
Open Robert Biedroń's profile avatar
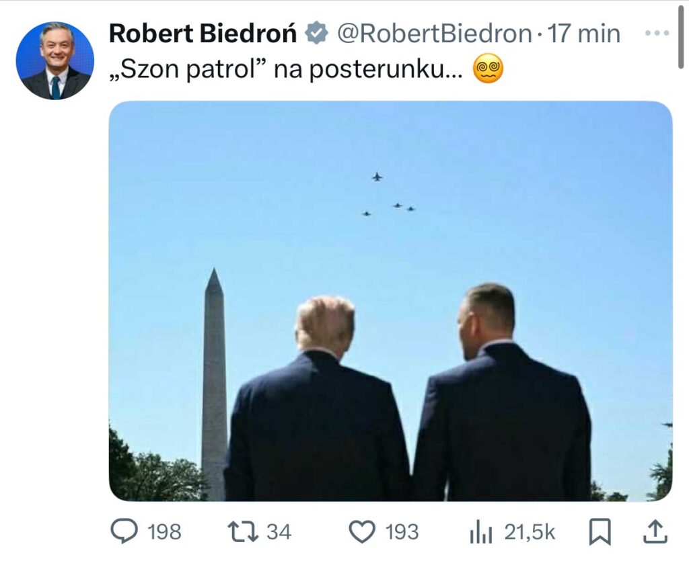55,60
